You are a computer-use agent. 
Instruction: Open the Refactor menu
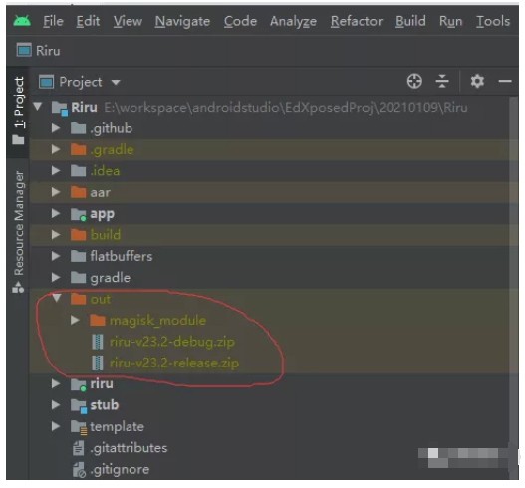357,21
